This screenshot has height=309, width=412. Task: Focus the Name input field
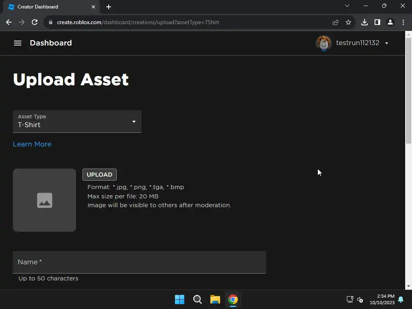(x=139, y=262)
